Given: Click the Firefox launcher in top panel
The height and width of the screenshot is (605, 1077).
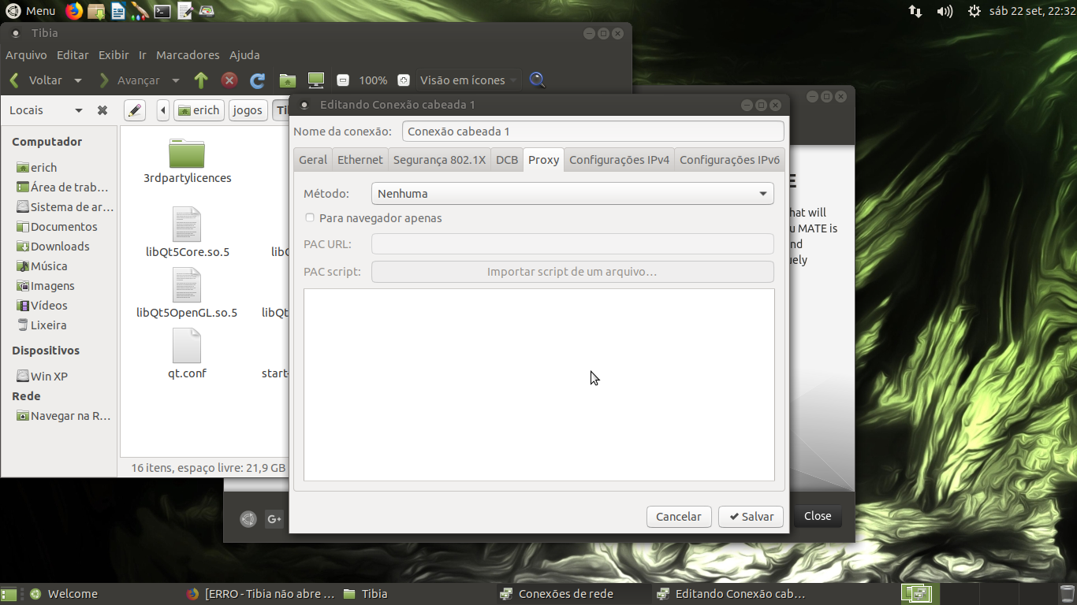Looking at the screenshot, I should pyautogui.click(x=73, y=11).
